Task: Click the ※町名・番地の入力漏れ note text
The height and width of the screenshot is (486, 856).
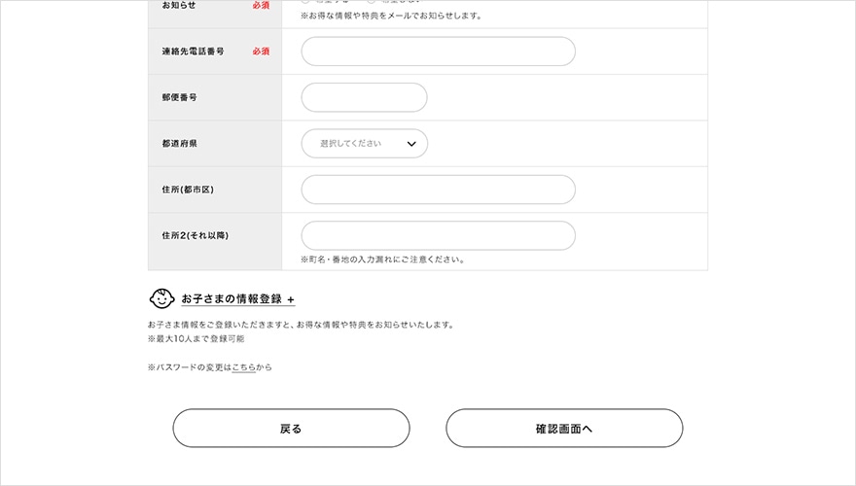Action: [x=382, y=260]
